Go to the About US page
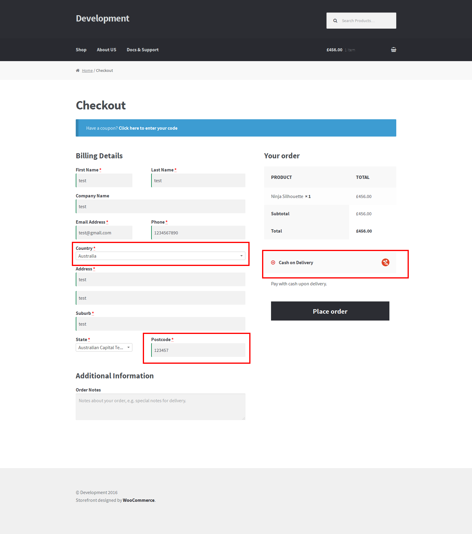Image resolution: width=472 pixels, height=534 pixels. [106, 50]
